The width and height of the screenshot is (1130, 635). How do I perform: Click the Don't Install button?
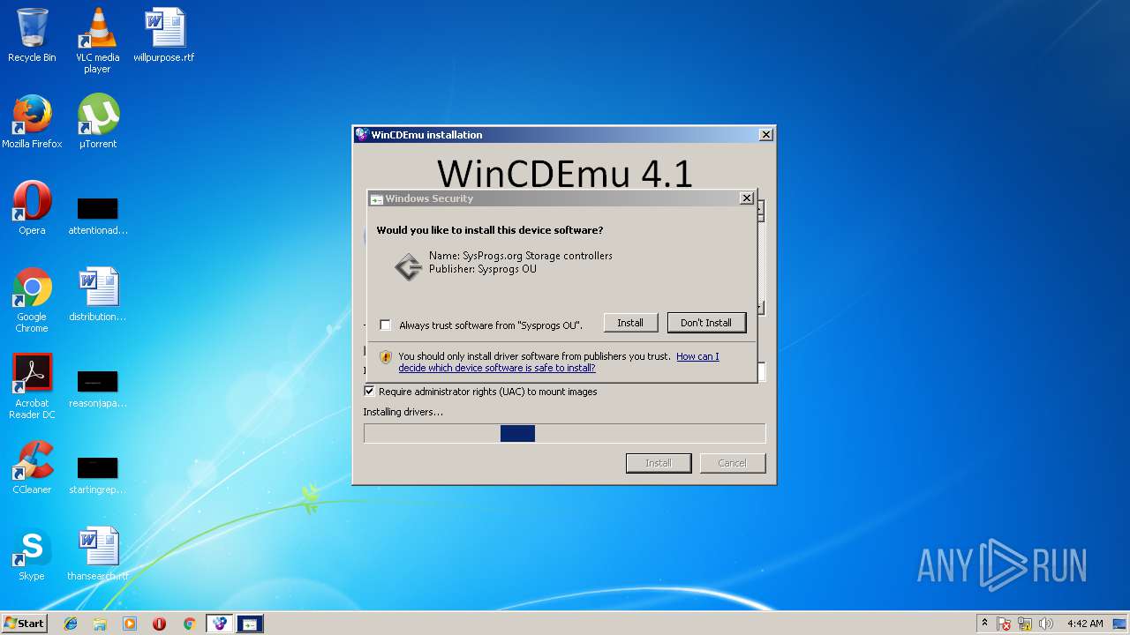(706, 323)
